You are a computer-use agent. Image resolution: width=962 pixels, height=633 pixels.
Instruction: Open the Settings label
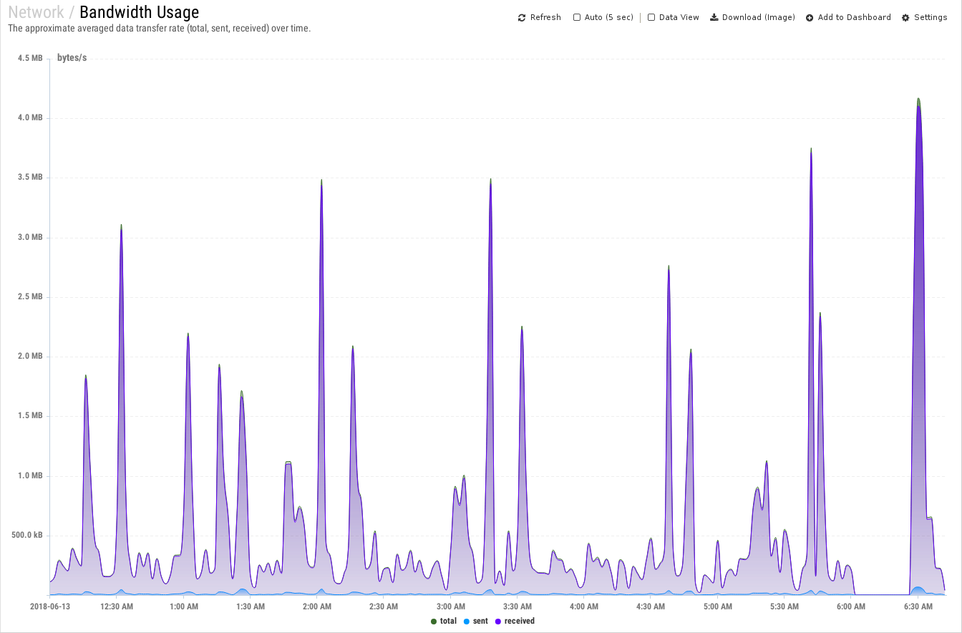[x=931, y=17]
